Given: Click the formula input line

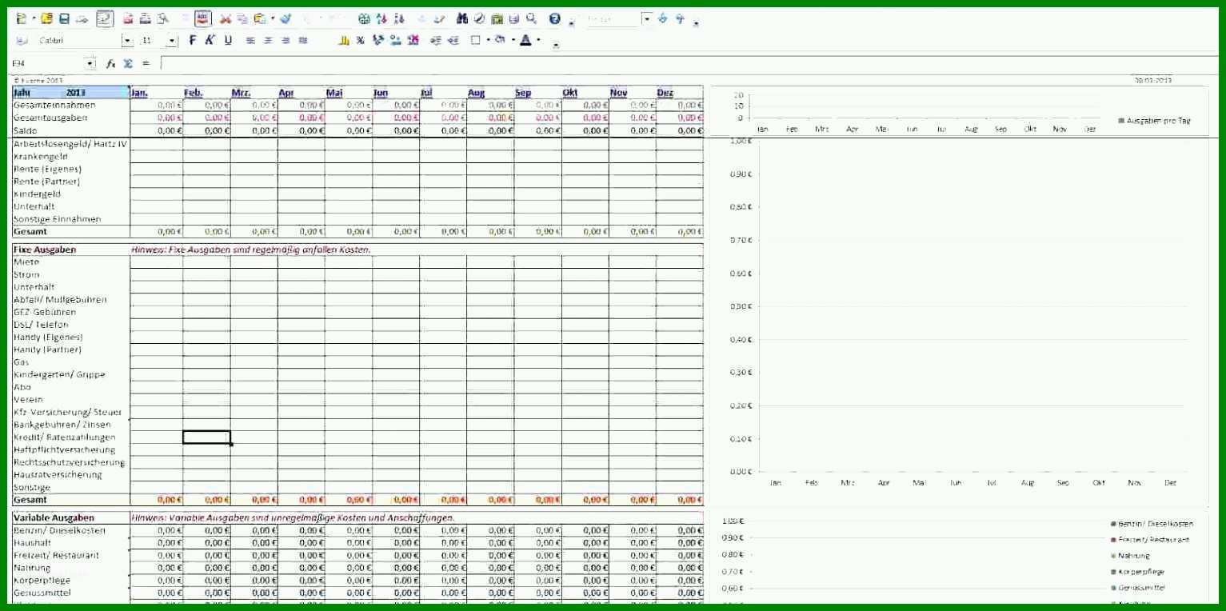Looking at the screenshot, I should [x=688, y=63].
